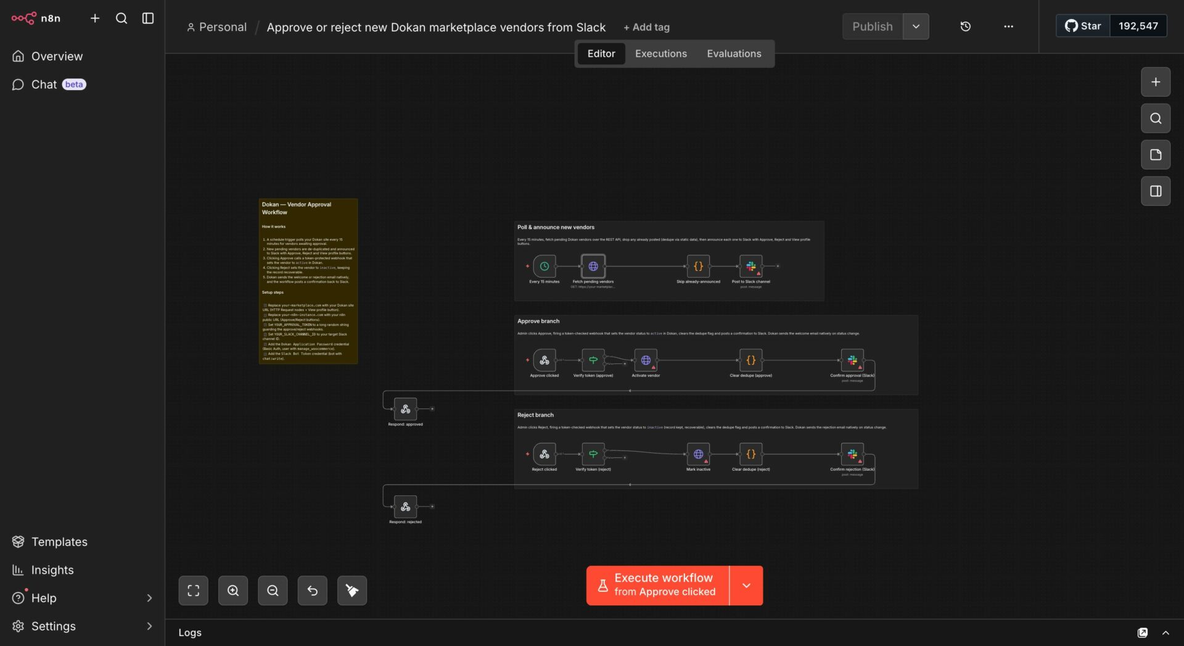Click the Reject branch sticky heading

(x=535, y=415)
